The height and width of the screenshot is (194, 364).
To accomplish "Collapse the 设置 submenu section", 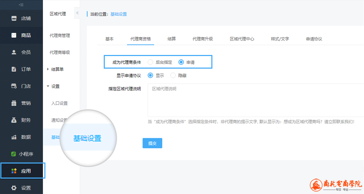I will [x=48, y=86].
